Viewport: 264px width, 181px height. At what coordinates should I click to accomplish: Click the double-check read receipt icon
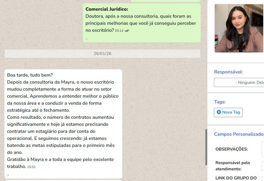point(127,31)
